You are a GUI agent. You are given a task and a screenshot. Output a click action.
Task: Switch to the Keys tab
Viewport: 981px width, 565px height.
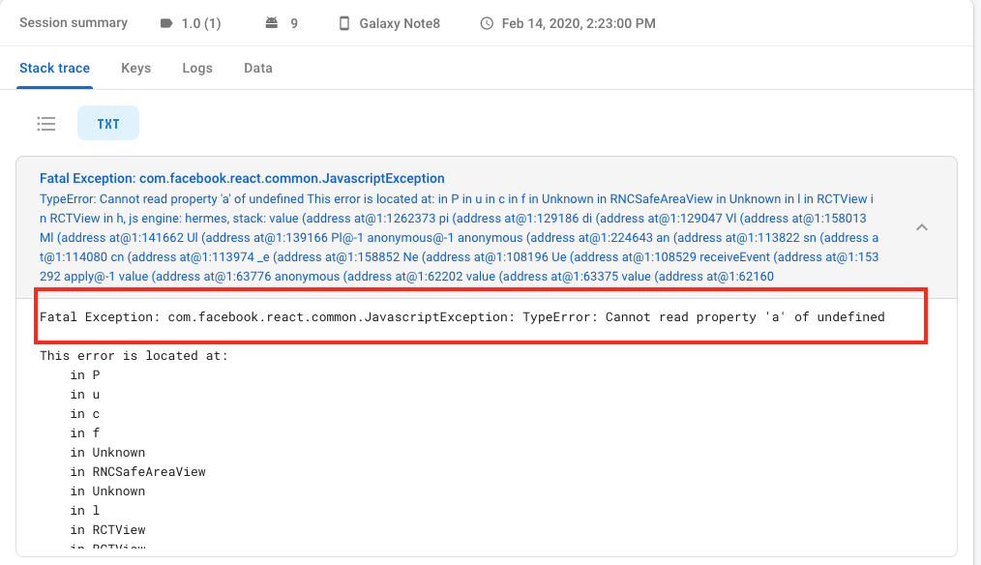pos(135,69)
